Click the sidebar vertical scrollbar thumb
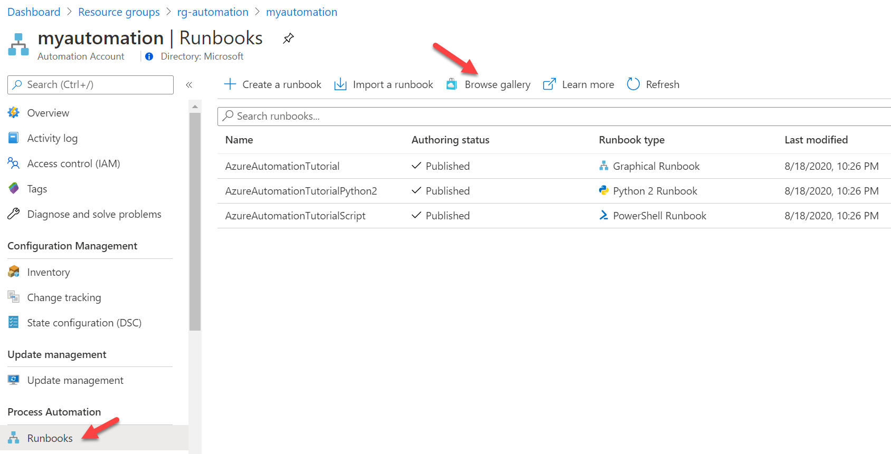Image resolution: width=891 pixels, height=454 pixels. pyautogui.click(x=195, y=221)
